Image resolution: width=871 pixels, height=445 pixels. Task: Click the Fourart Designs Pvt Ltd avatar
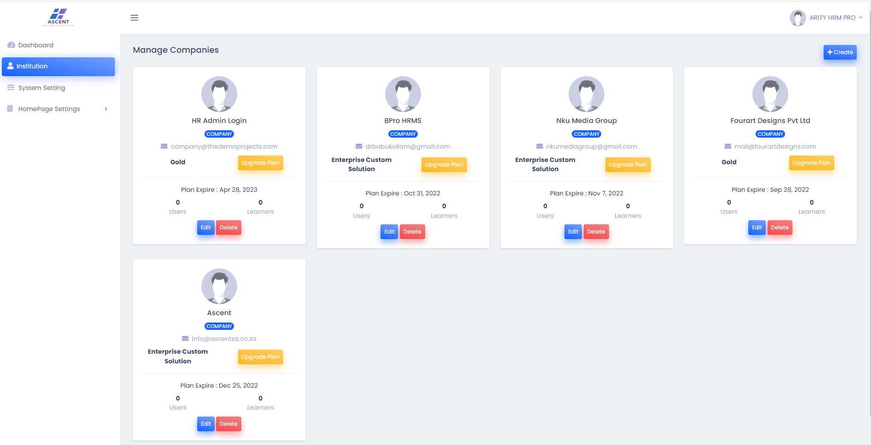point(770,94)
